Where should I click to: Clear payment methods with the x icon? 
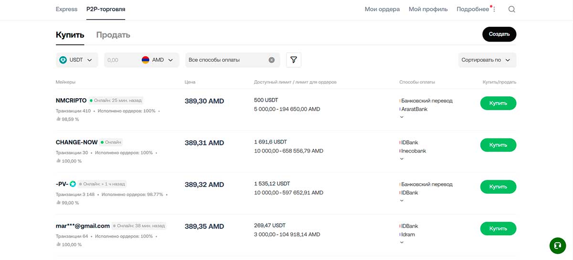(272, 60)
